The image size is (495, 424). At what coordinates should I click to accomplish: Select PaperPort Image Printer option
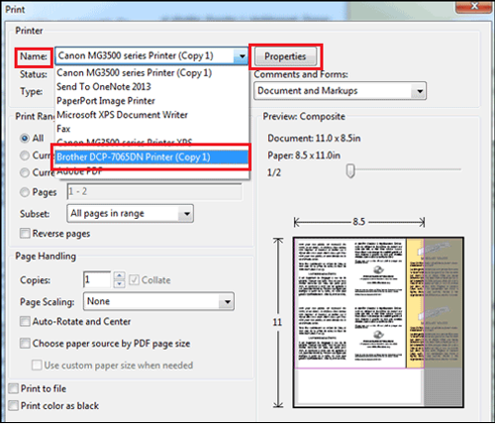(x=151, y=101)
